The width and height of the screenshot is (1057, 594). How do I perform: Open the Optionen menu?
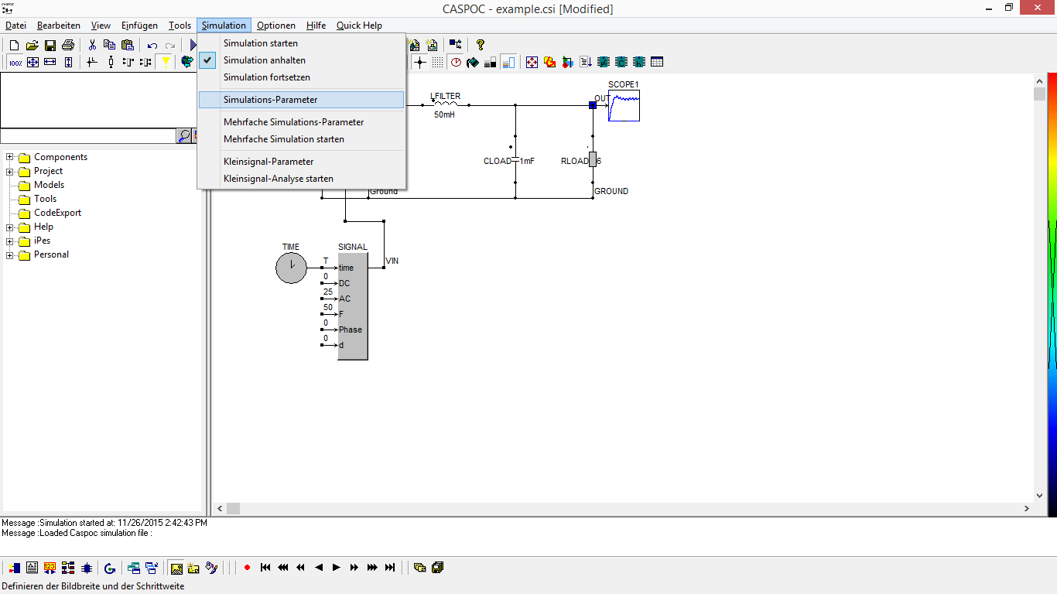(x=276, y=26)
